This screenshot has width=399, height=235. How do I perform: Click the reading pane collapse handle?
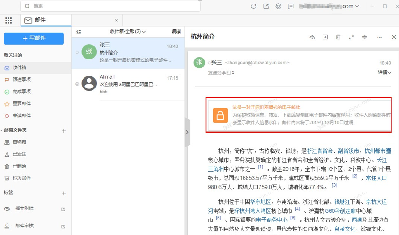[187, 132]
